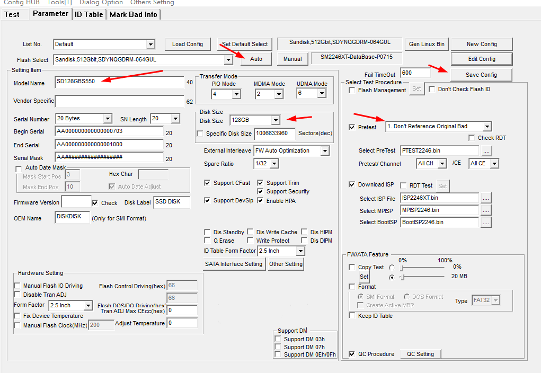Image resolution: width=541 pixels, height=373 pixels.
Task: Open External Interleave dropdown
Action: (x=325, y=151)
